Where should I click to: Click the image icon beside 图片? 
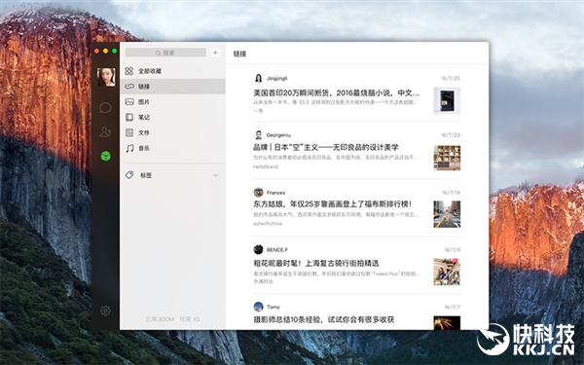[x=129, y=101]
